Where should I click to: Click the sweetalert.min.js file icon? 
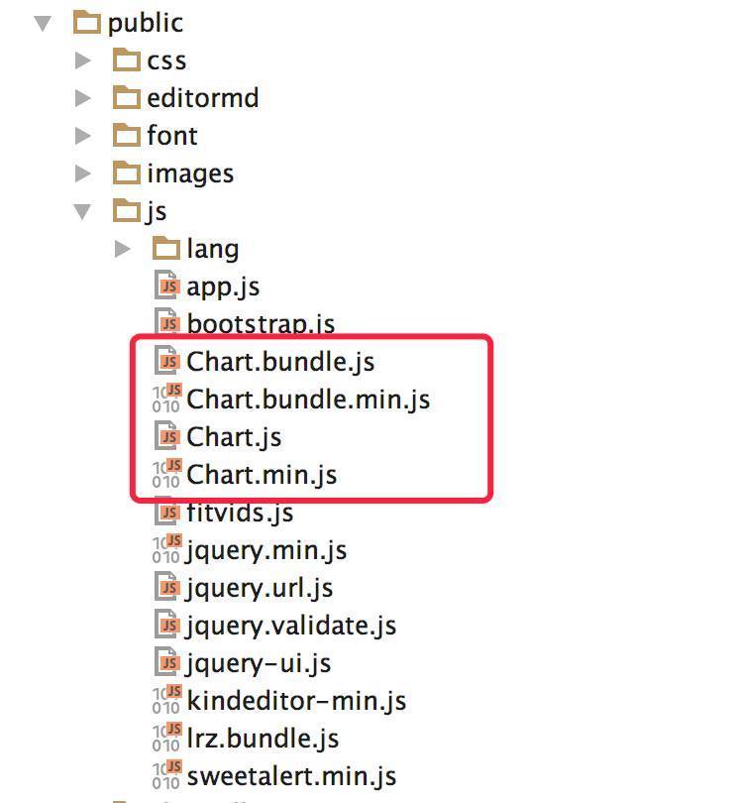(x=166, y=775)
